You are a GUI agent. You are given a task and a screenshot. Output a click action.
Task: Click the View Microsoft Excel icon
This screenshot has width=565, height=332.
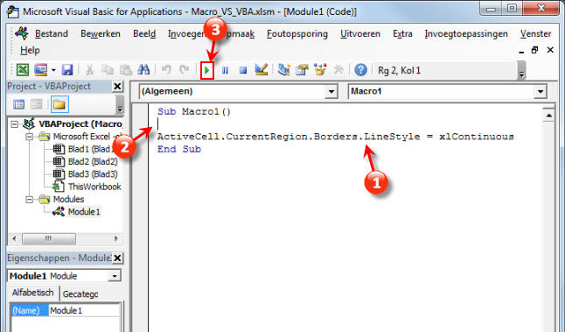click(23, 70)
